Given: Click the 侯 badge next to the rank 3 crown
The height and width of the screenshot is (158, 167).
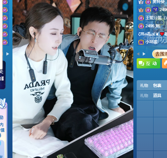Looking at the screenshot, I should click(x=148, y=10).
